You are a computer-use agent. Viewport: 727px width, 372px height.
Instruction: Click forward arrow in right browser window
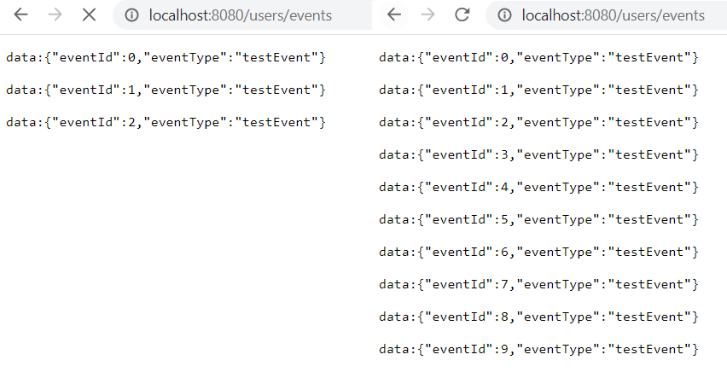pyautogui.click(x=428, y=15)
